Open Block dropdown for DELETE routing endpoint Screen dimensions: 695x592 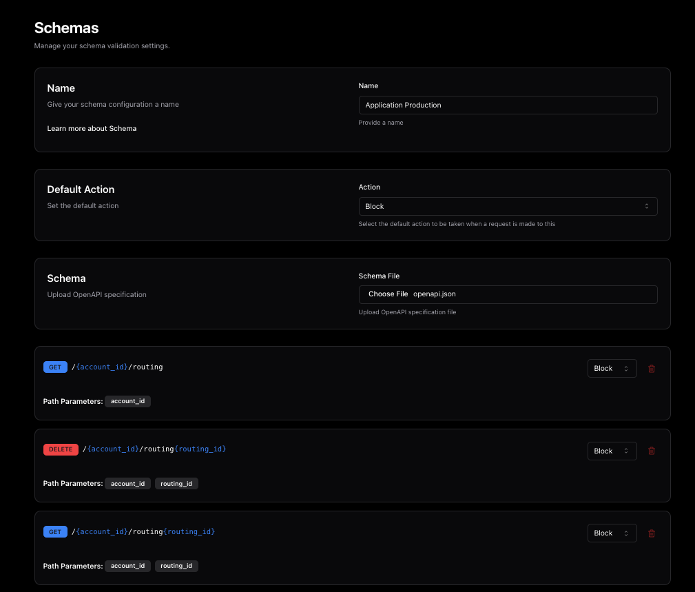[x=612, y=451]
